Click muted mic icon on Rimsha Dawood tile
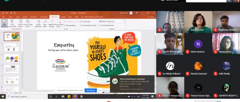 187,73
